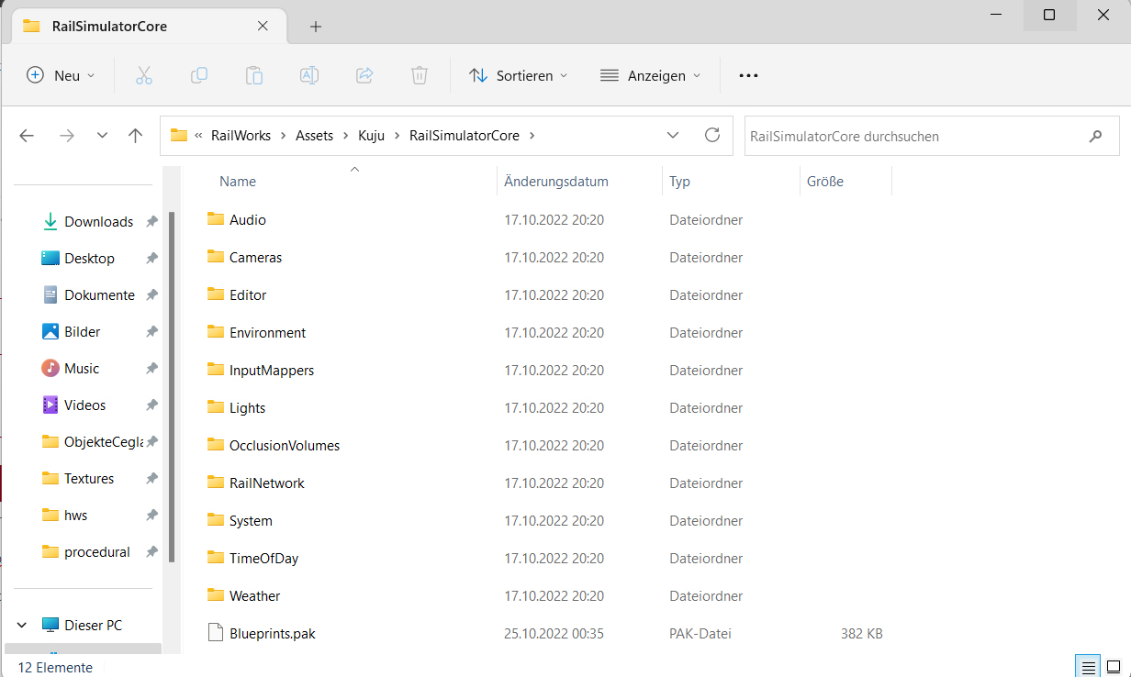
Task: Click the Cut scissors icon
Action: click(x=144, y=76)
